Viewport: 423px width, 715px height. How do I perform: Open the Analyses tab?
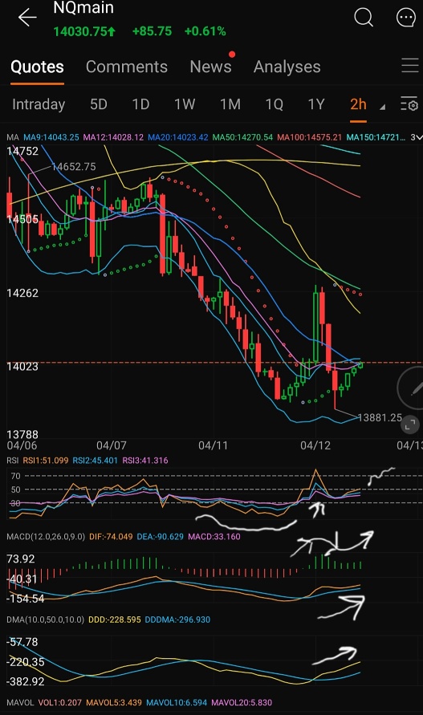coord(287,67)
